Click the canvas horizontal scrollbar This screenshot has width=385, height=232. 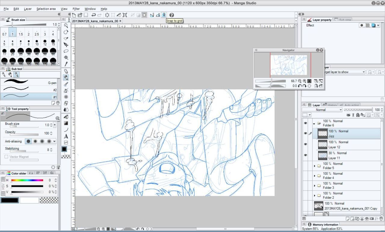tap(223, 229)
